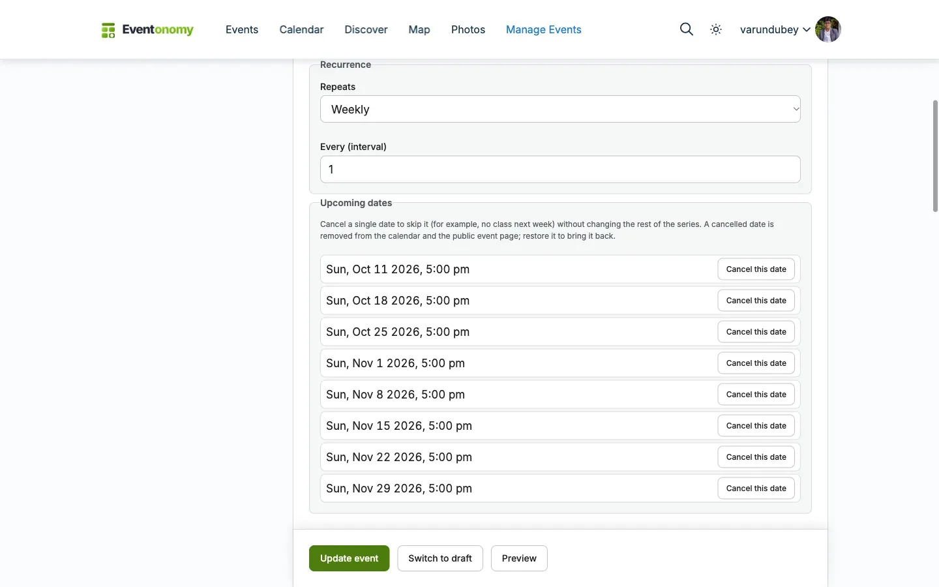The image size is (939, 587).
Task: Switch the event to draft
Action: (440, 558)
